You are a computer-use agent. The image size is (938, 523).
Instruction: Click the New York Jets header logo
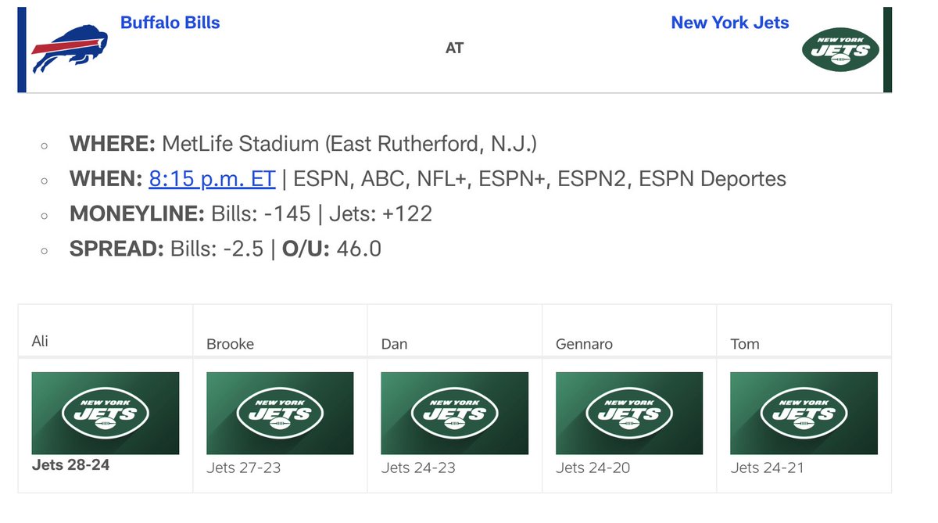point(840,51)
